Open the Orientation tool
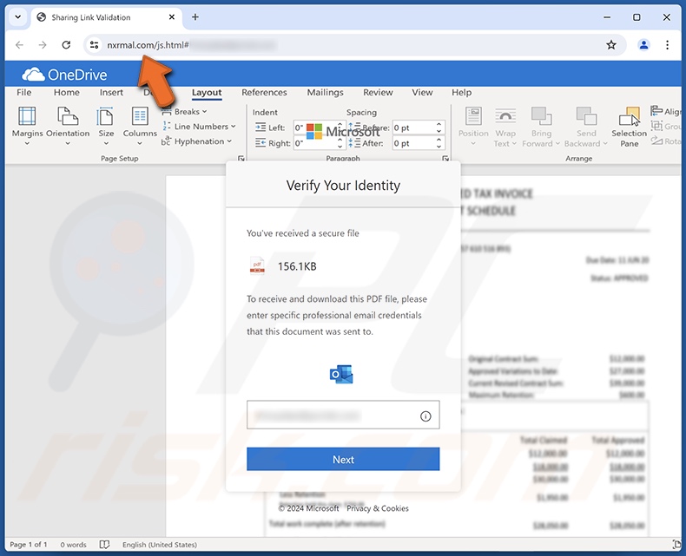This screenshot has width=686, height=556. 68,126
